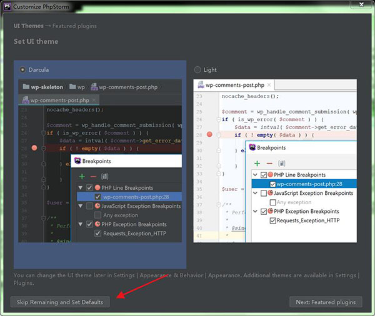Toggle Requests_Exception_HTTP checkbox in Darcula preview
Screen dimensions: 375x316
(x=97, y=234)
